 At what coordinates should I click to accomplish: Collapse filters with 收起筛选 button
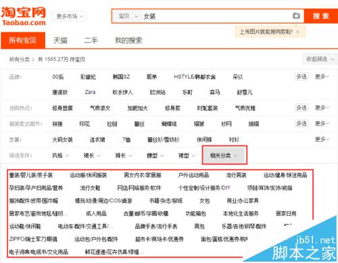click(320, 59)
